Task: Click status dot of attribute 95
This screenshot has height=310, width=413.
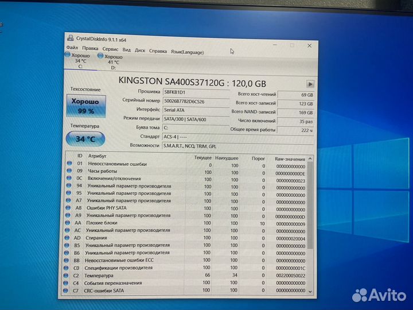Action: [x=68, y=193]
